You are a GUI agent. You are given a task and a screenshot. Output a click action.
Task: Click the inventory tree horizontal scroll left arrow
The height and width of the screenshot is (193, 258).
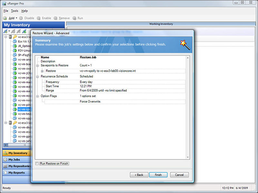pos(6,145)
